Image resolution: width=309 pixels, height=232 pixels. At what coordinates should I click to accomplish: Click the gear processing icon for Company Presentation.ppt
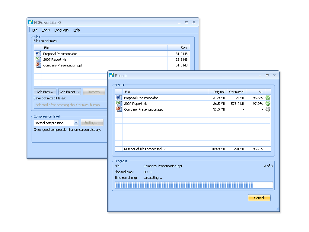click(x=268, y=109)
